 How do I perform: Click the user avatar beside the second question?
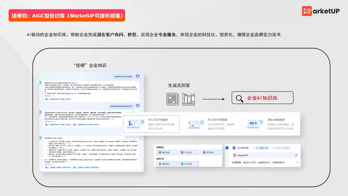click(x=138, y=106)
